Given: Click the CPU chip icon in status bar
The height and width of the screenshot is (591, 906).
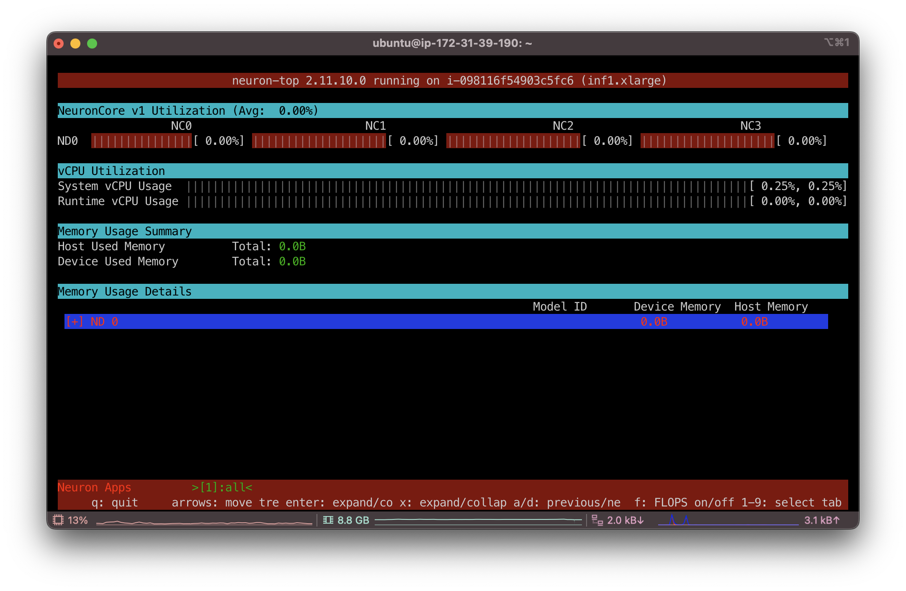Looking at the screenshot, I should click(x=58, y=520).
